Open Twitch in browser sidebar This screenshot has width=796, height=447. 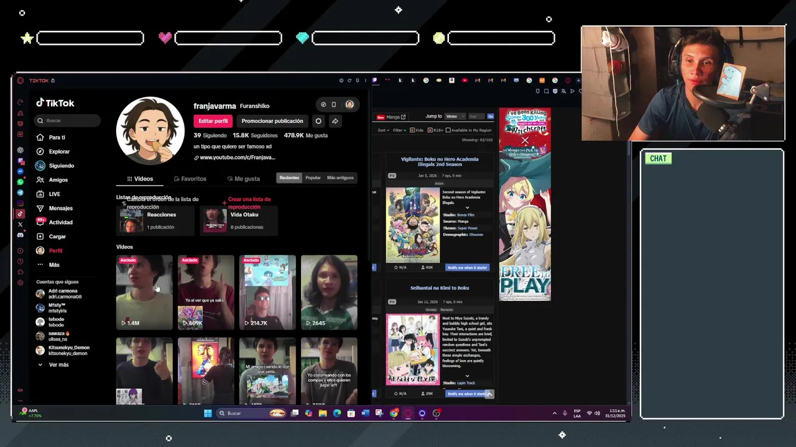(21, 162)
